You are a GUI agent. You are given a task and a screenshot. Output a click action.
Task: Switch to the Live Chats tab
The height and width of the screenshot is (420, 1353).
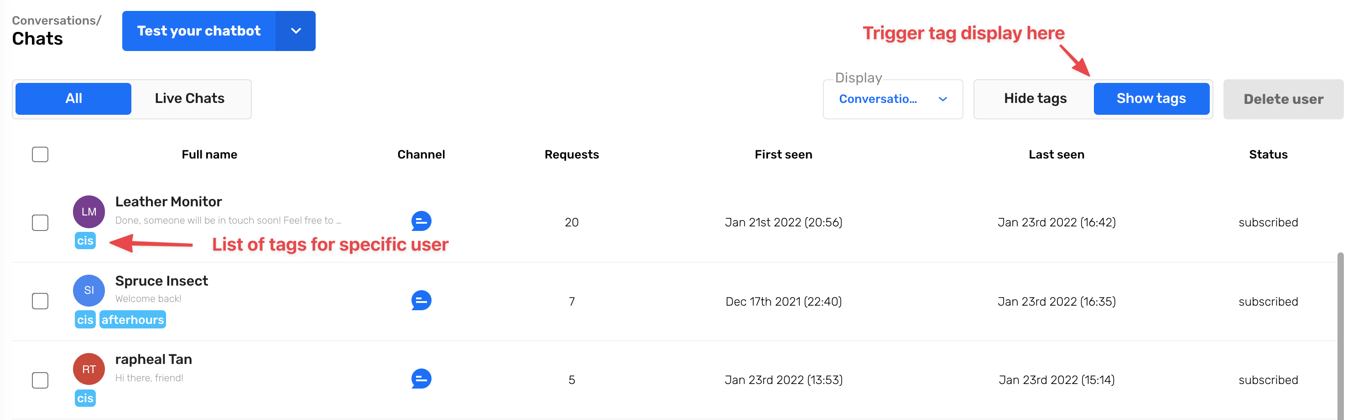tap(190, 98)
